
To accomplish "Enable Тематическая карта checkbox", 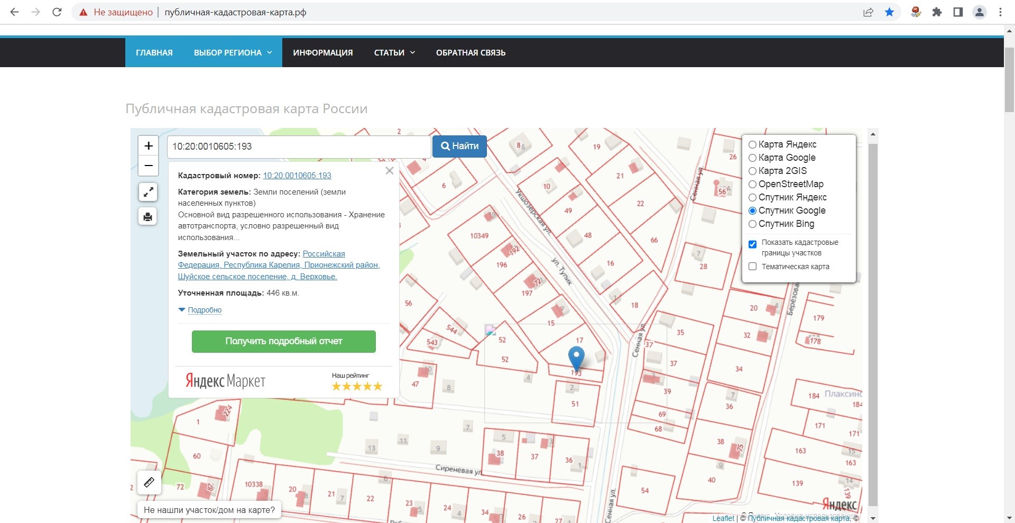I will (753, 267).
